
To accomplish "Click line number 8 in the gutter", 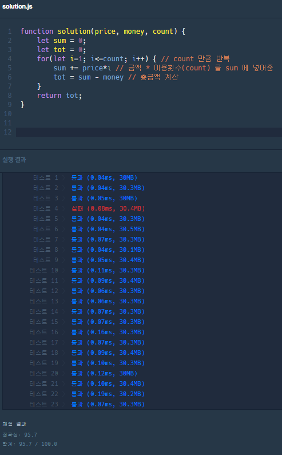I will [10, 96].
